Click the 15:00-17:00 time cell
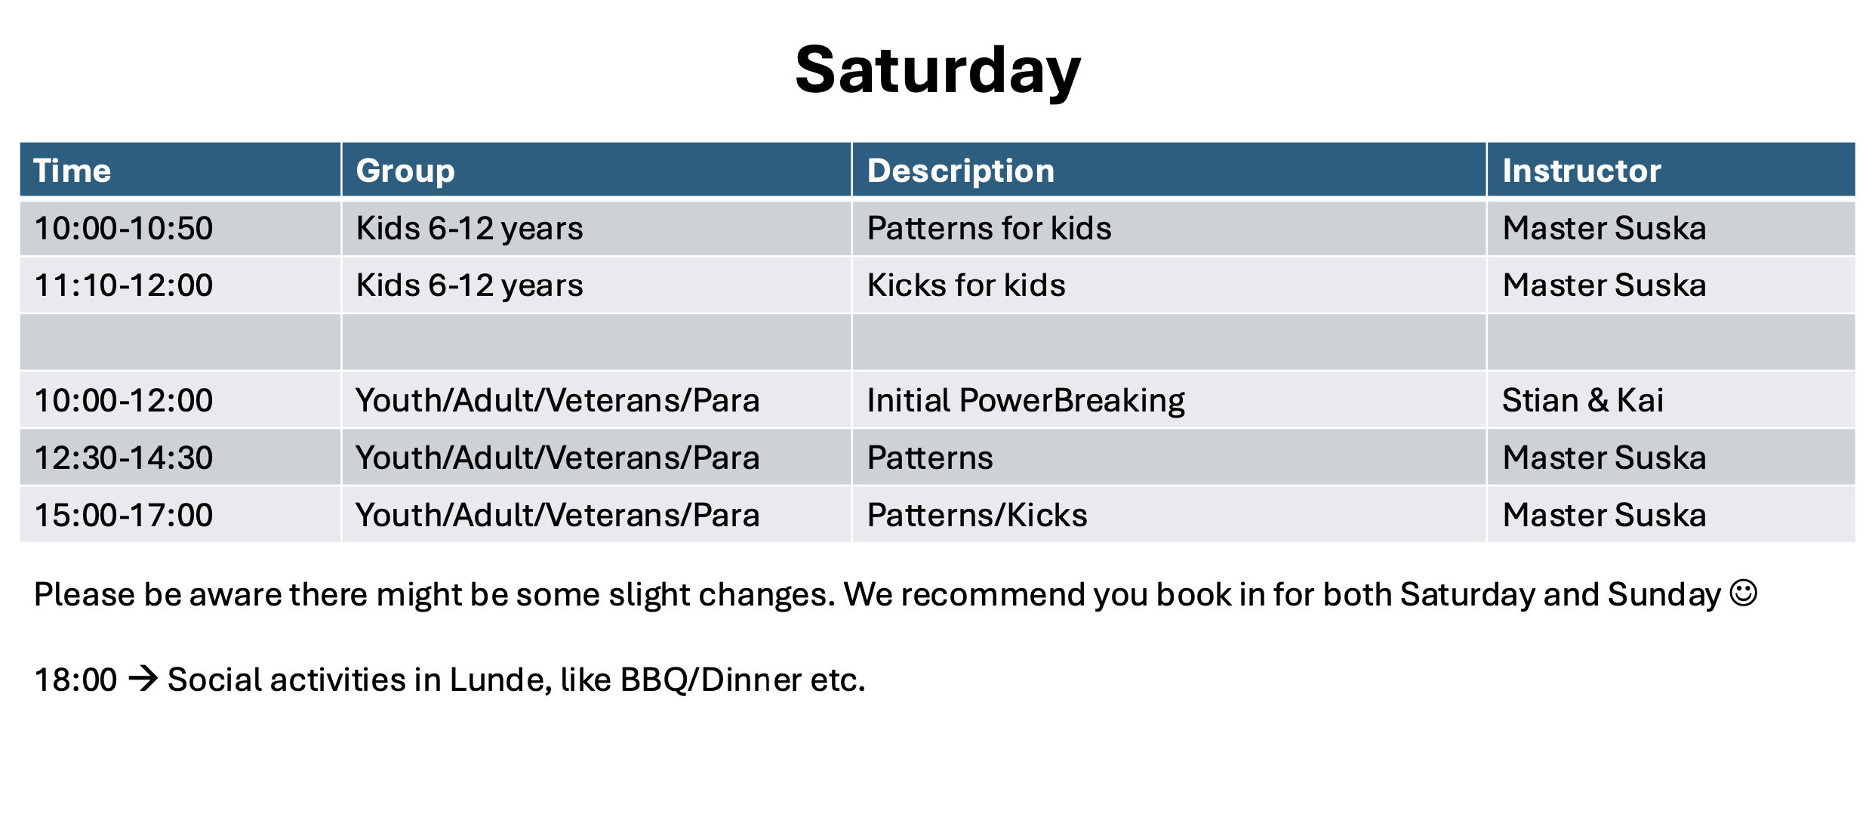The height and width of the screenshot is (826, 1872). [x=180, y=515]
